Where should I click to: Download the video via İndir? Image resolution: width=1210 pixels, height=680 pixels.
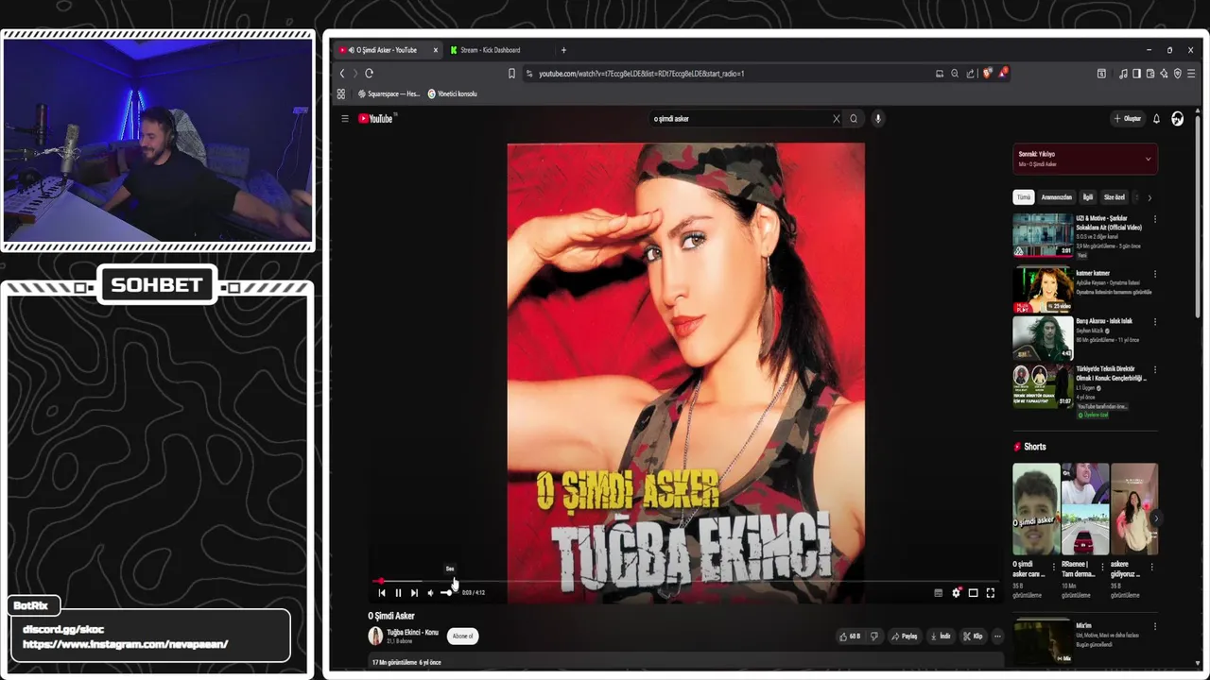click(x=941, y=637)
